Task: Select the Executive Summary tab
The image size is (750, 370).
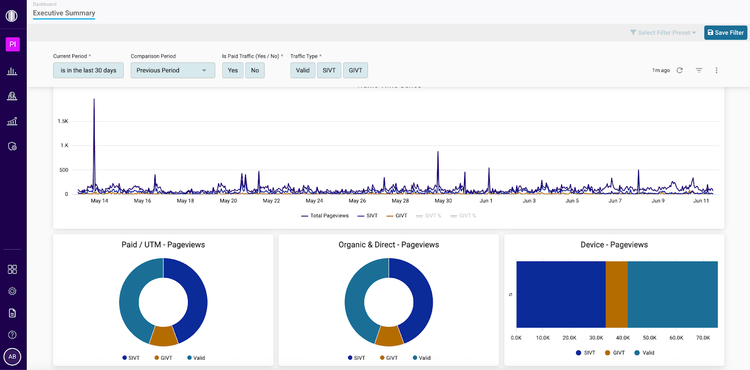Action: click(64, 13)
